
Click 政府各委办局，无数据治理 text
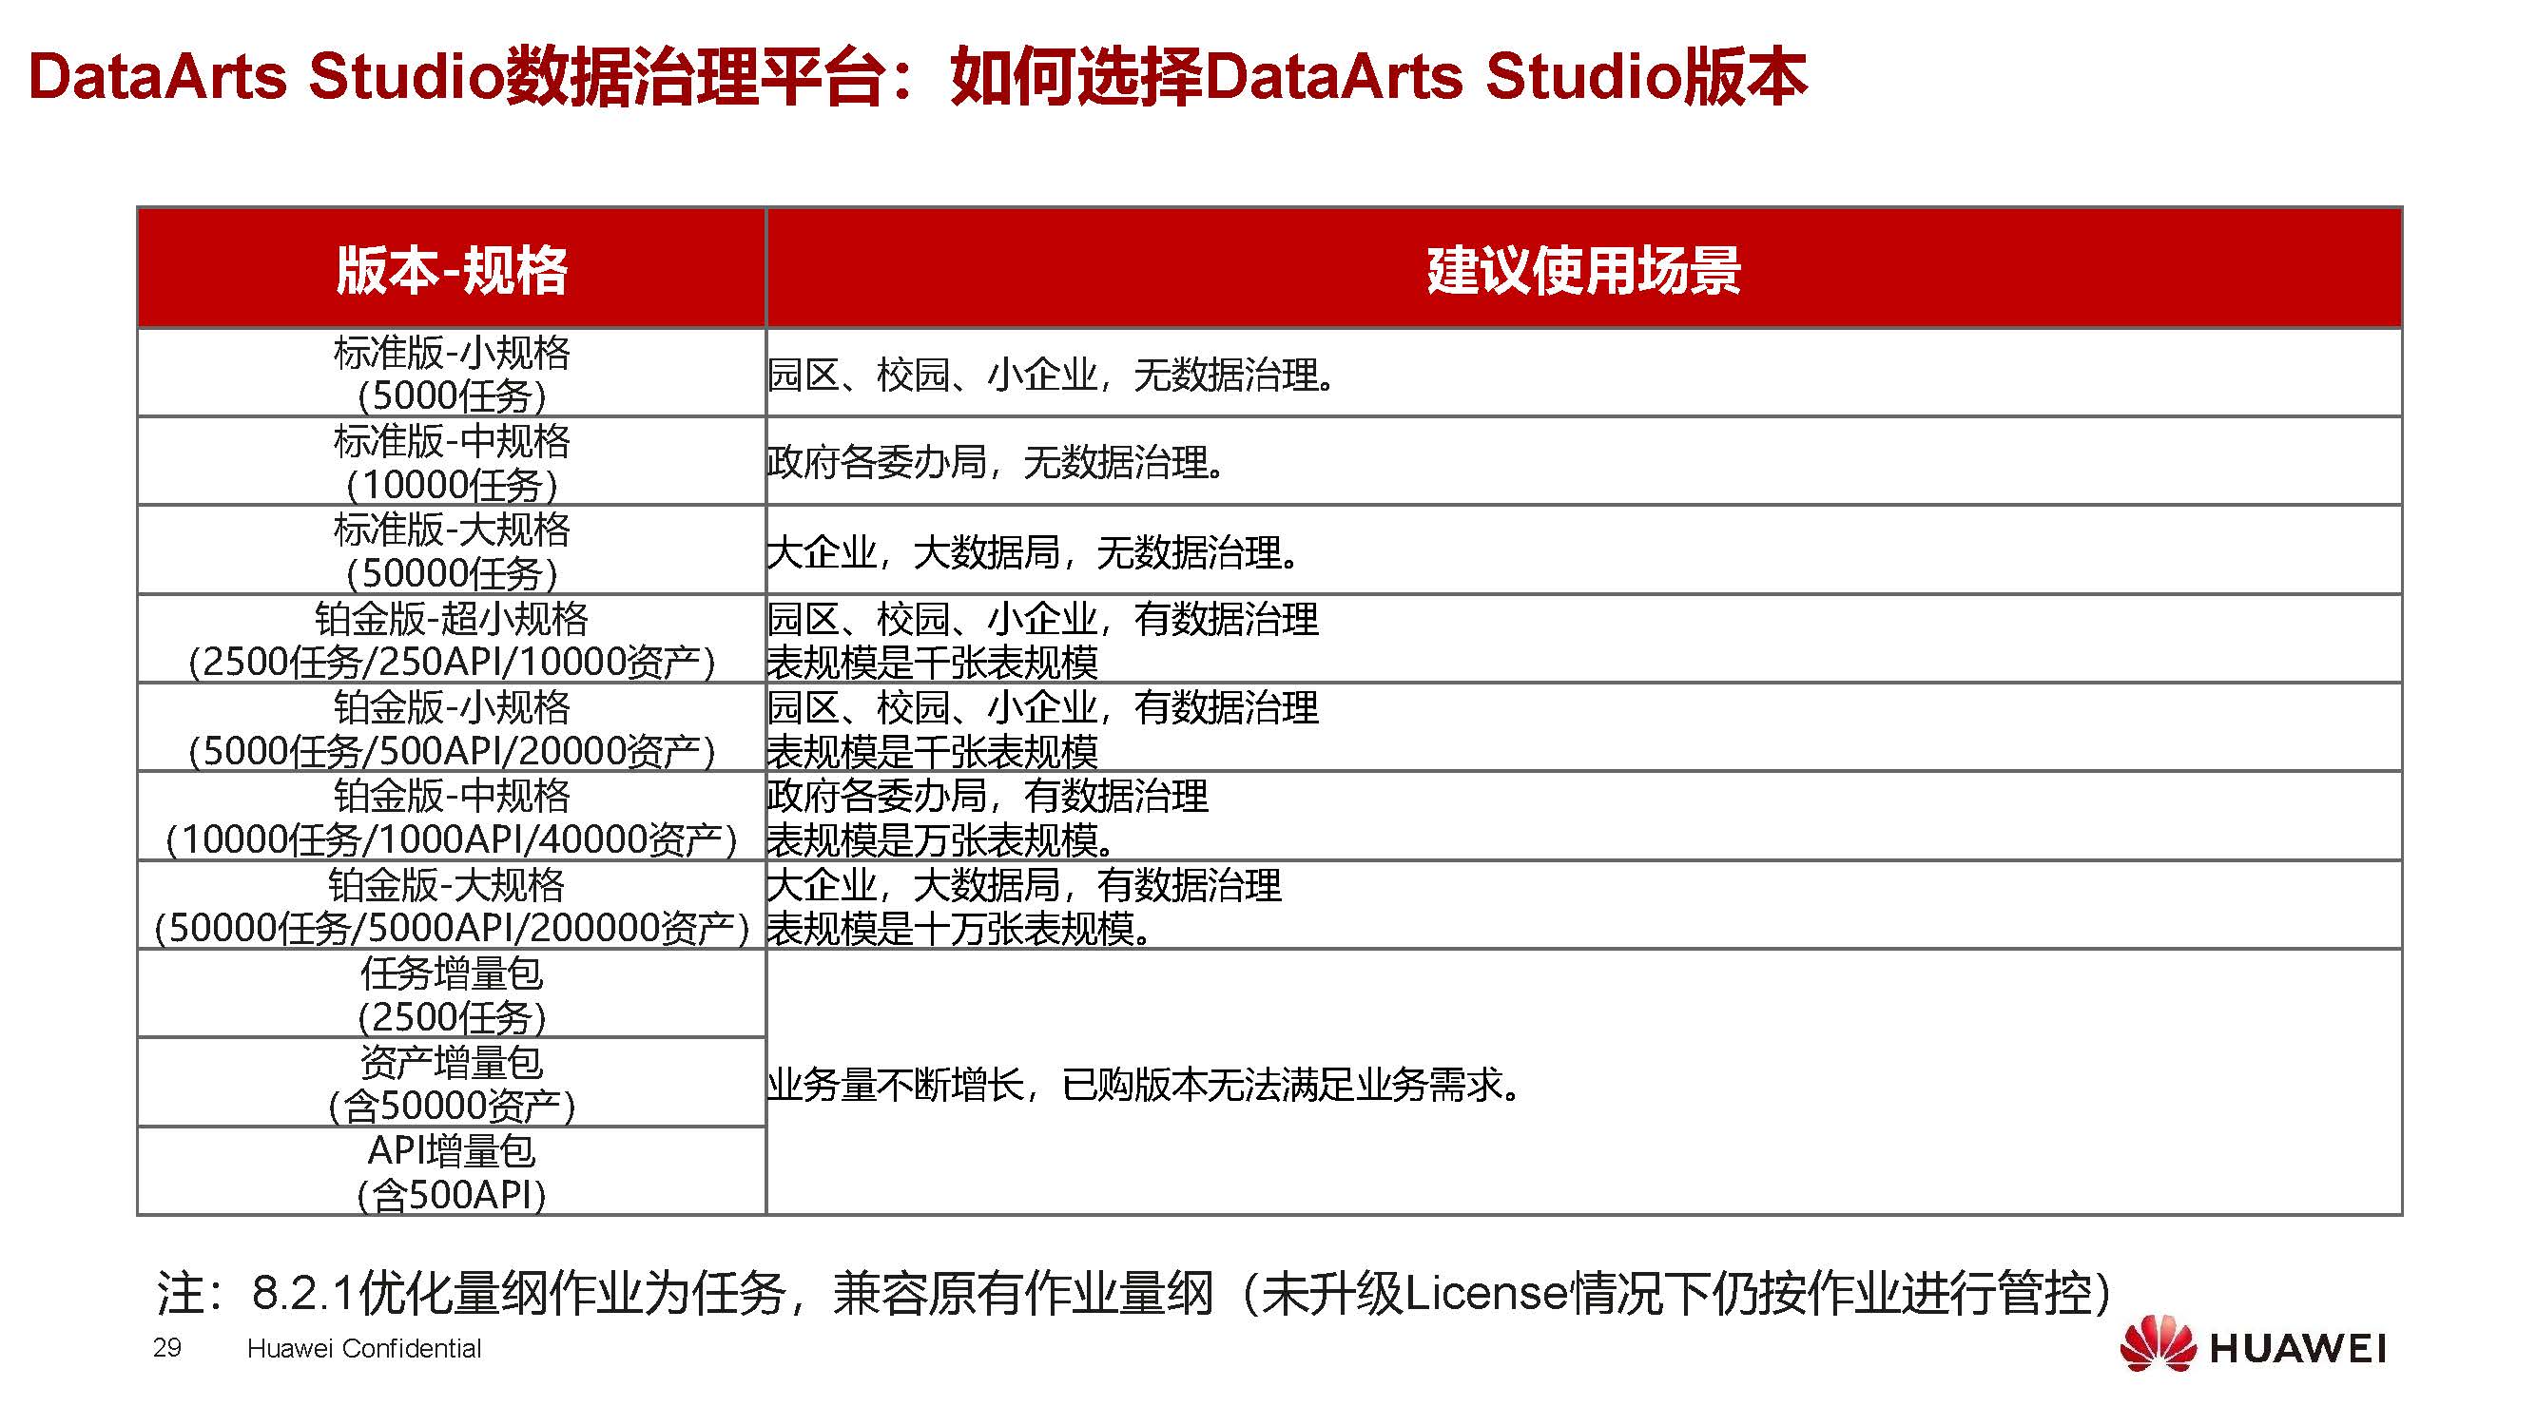pos(997,462)
